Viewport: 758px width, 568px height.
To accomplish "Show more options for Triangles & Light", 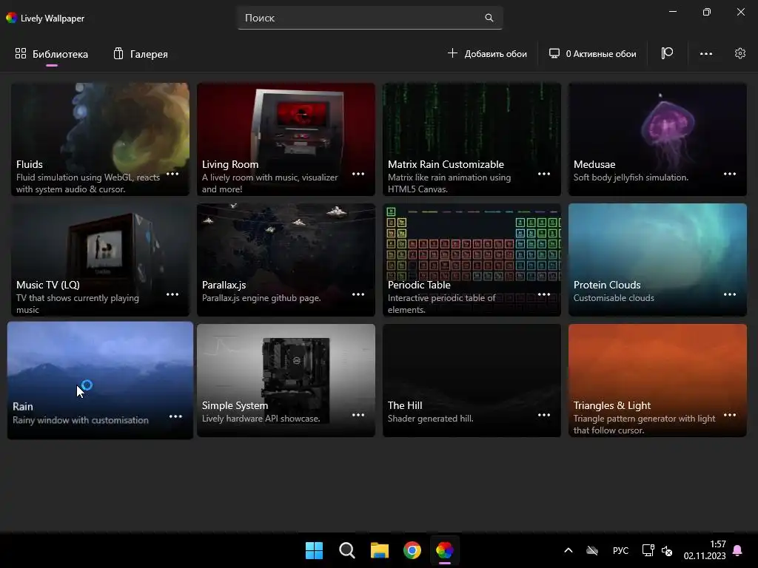I will tap(729, 415).
